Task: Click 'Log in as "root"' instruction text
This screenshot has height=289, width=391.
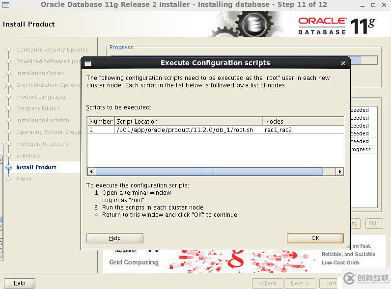Action: pyautogui.click(x=123, y=200)
